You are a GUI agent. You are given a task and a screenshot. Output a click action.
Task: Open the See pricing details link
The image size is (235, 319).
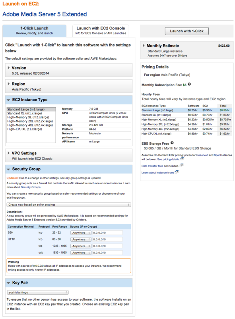tap(168, 159)
